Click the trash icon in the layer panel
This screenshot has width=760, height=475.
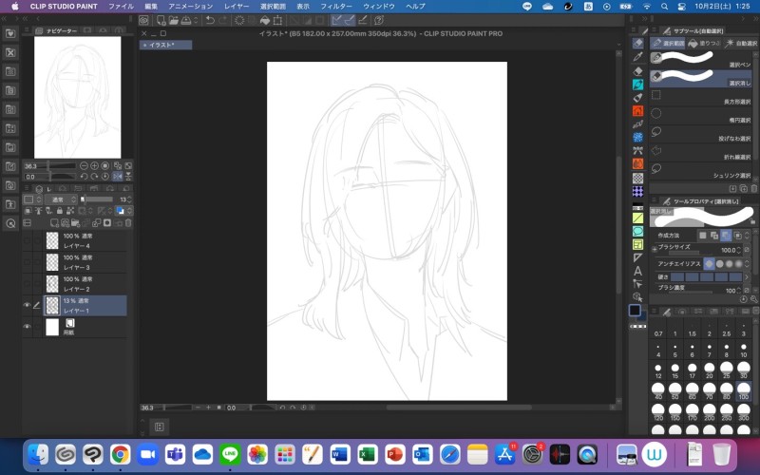[x=129, y=222]
